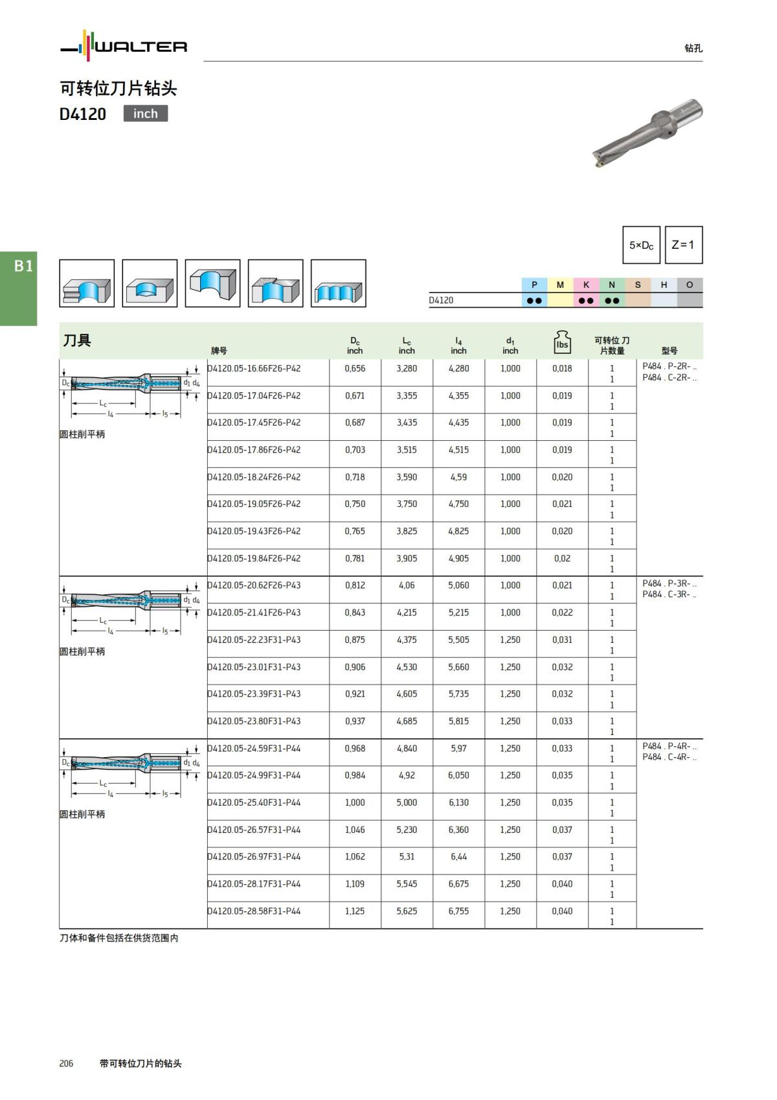777x1100 pixels.
Task: Click the Z=1 flute count icon
Action: point(683,245)
